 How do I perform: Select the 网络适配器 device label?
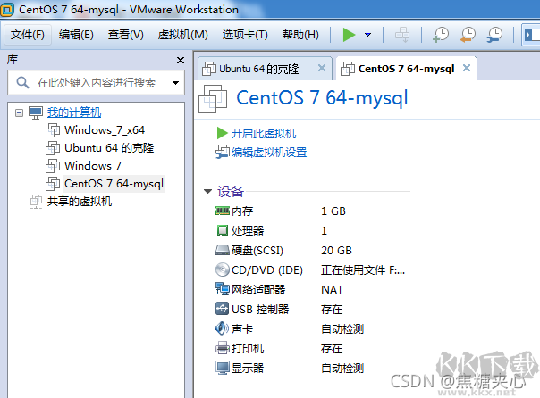[x=258, y=289]
